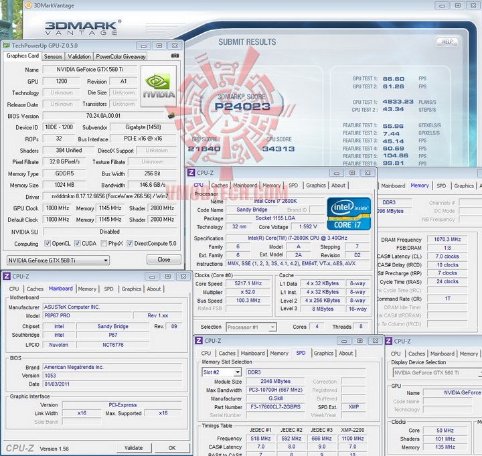The width and height of the screenshot is (482, 456).
Task: Click the Close button in GPU-Z
Action: (163, 260)
